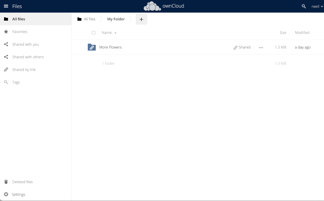
Task: Click the Name sort arrow indicator
Action: pos(115,33)
